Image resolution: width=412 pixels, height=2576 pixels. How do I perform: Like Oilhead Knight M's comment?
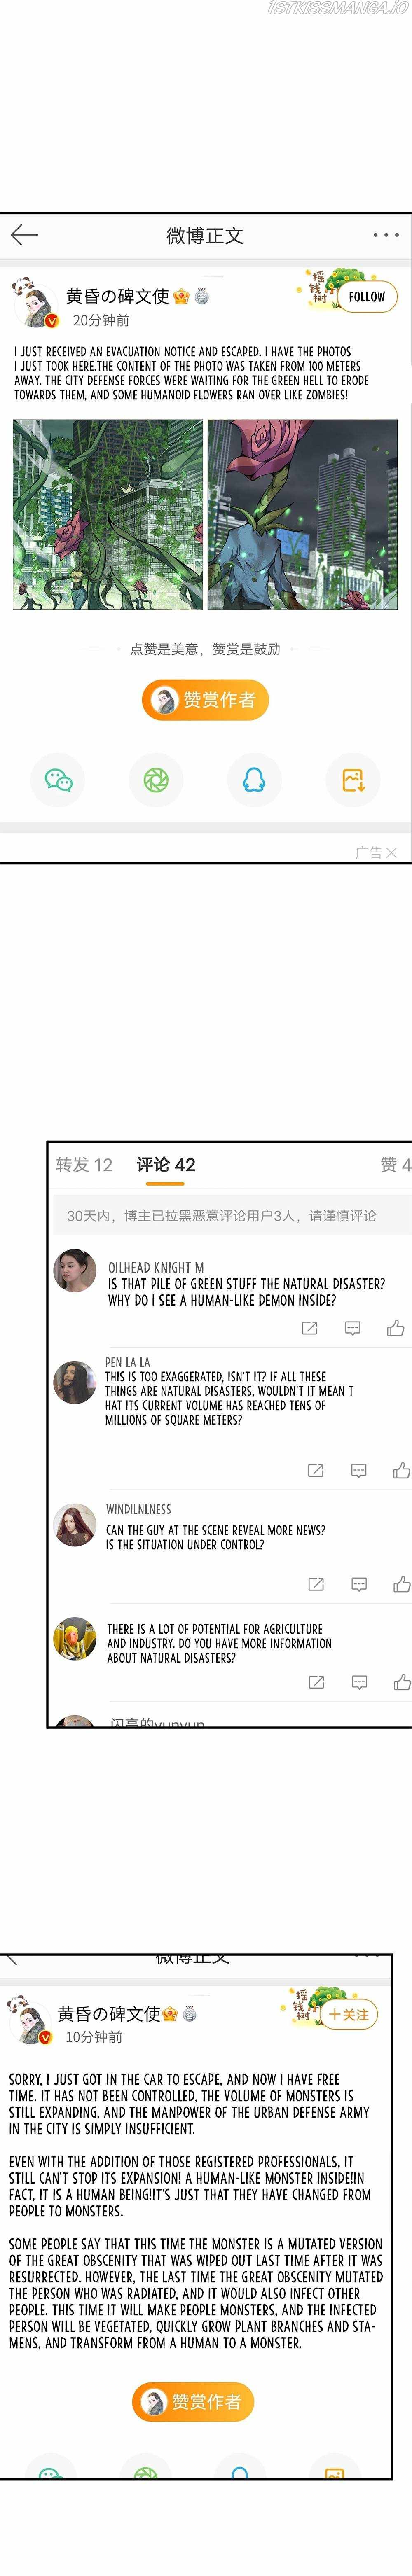396,1327
